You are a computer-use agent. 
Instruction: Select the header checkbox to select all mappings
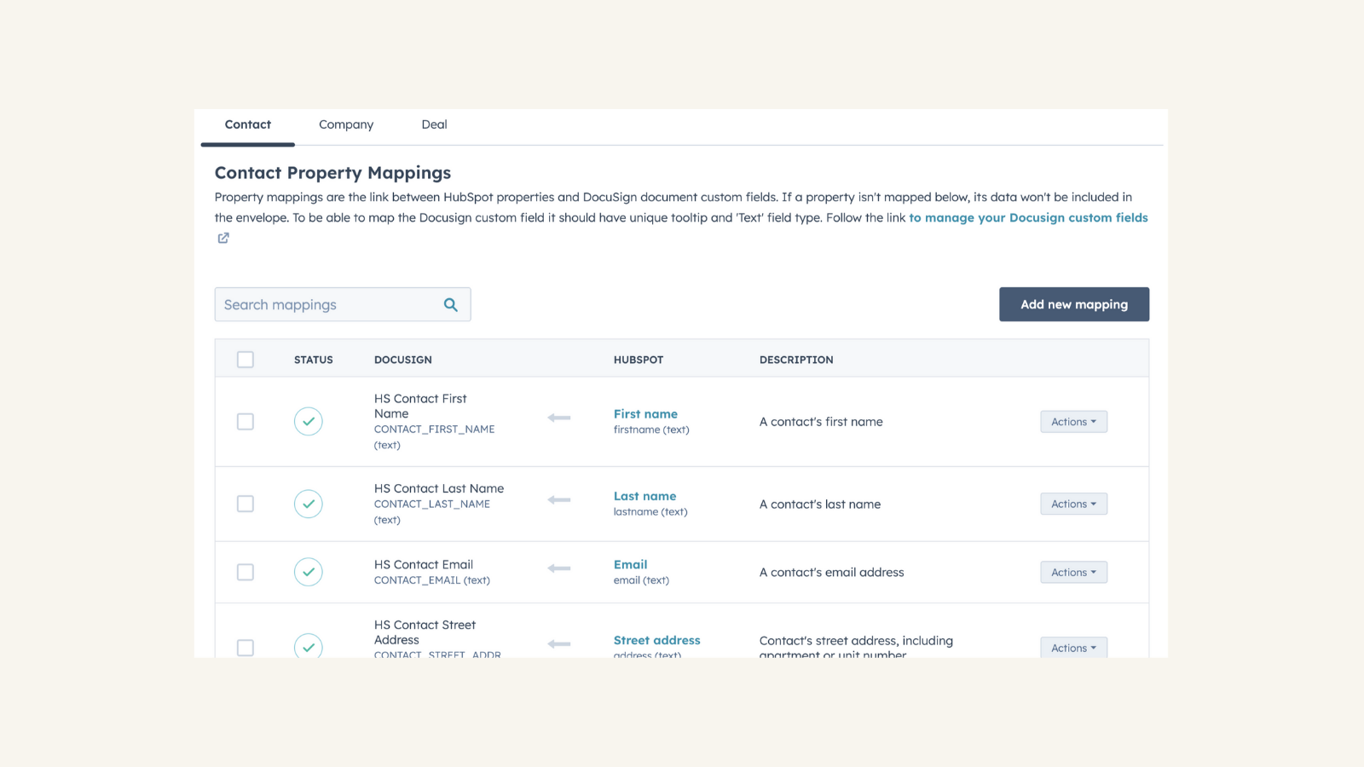(245, 360)
